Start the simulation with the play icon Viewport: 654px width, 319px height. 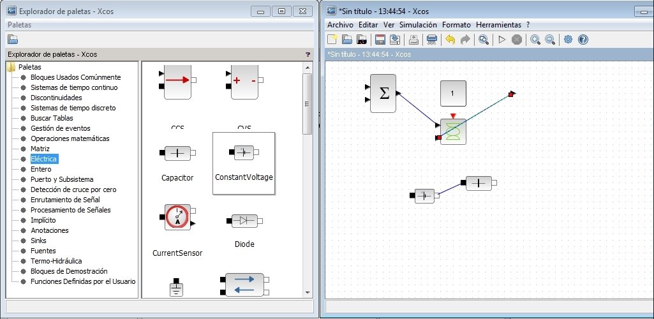[x=502, y=40]
